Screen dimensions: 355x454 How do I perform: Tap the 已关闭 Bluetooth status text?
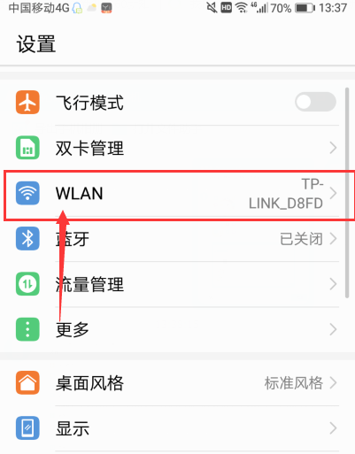pos(301,239)
